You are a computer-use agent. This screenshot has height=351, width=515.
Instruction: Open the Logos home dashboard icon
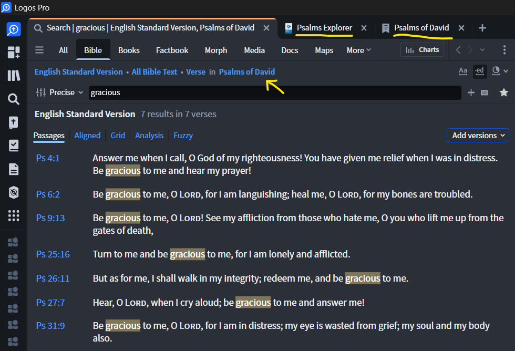[14, 29]
